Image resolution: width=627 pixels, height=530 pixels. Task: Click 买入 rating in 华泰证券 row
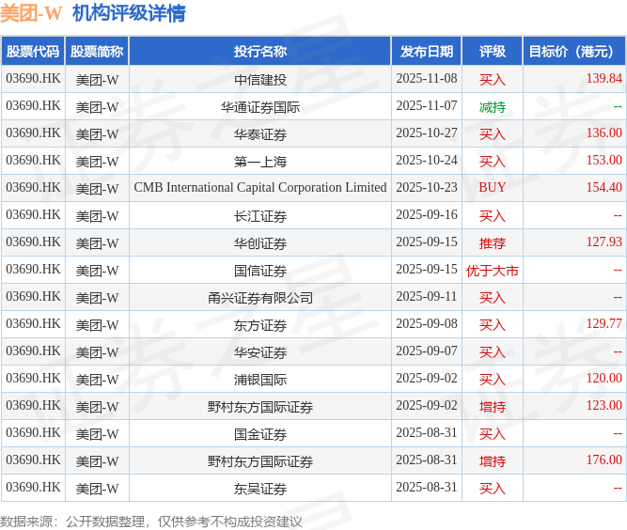click(493, 133)
